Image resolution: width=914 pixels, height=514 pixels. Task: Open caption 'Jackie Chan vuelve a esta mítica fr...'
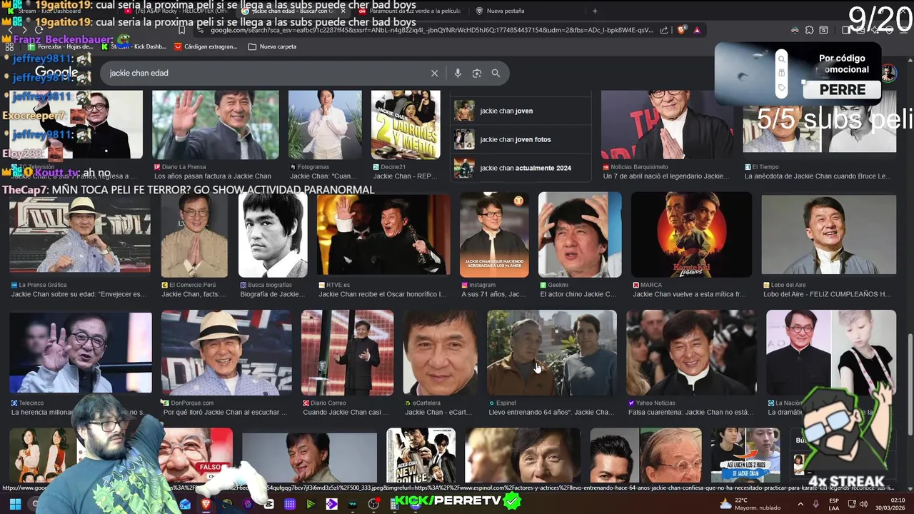pyautogui.click(x=693, y=294)
